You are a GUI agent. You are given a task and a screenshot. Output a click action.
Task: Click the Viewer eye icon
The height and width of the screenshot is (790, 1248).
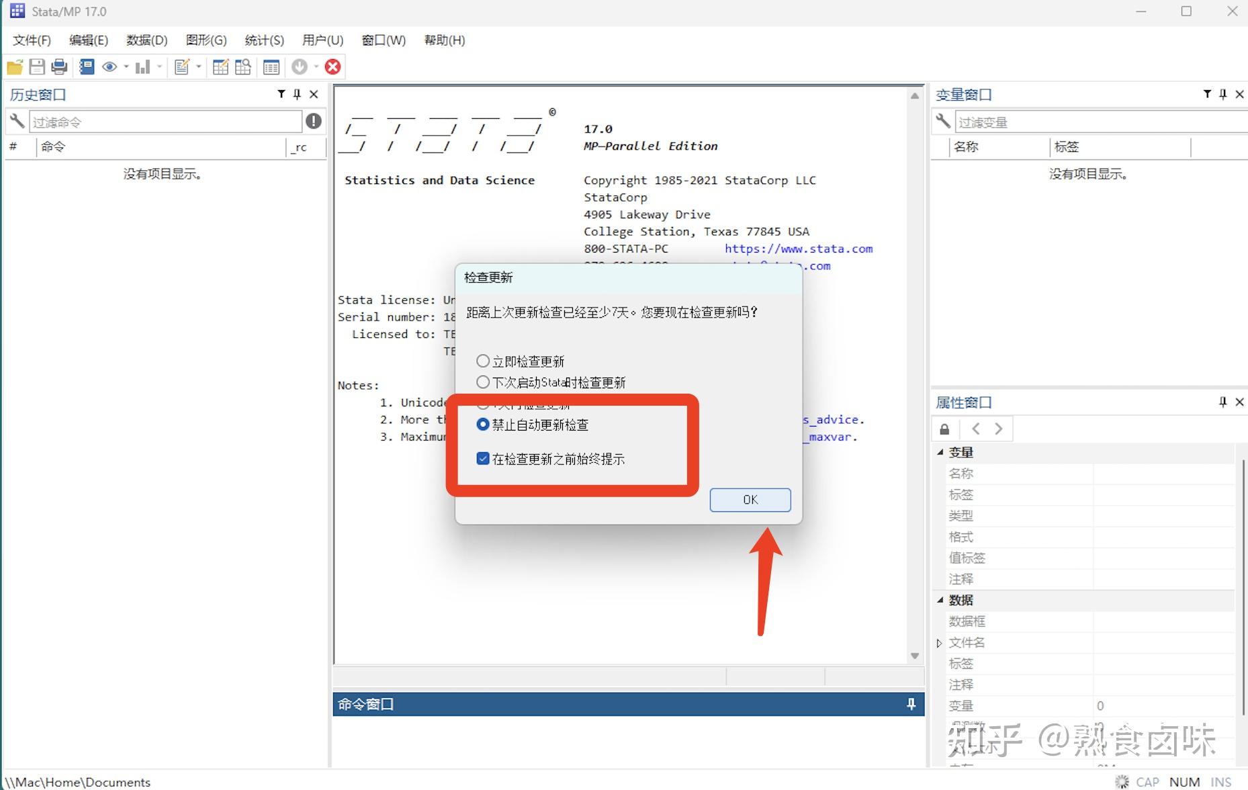[110, 67]
